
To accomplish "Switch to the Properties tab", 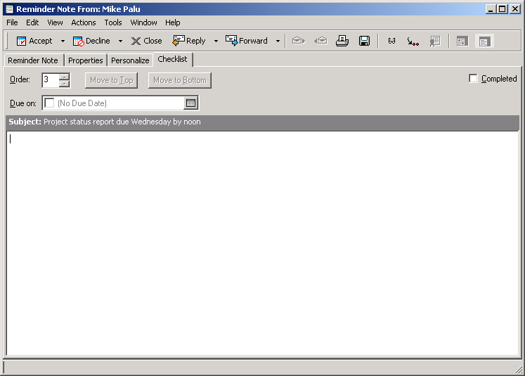I will tap(85, 60).
